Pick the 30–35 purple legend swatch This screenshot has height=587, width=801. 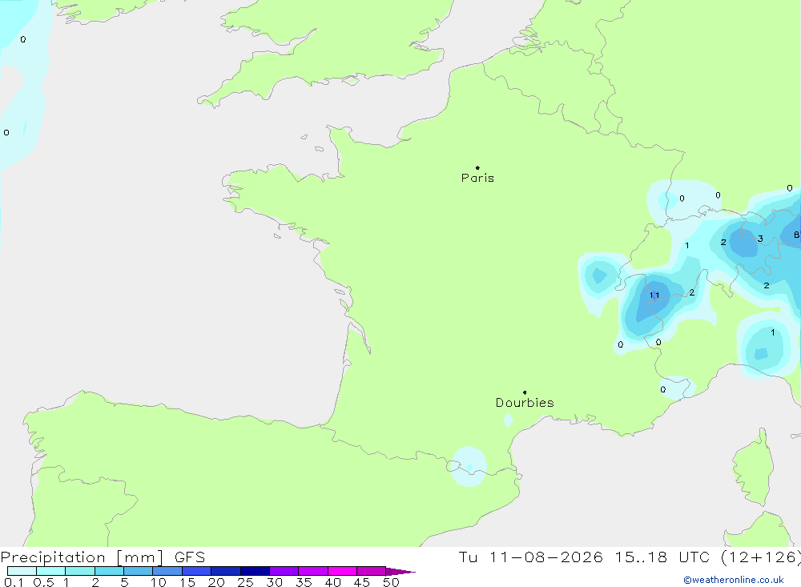click(284, 571)
